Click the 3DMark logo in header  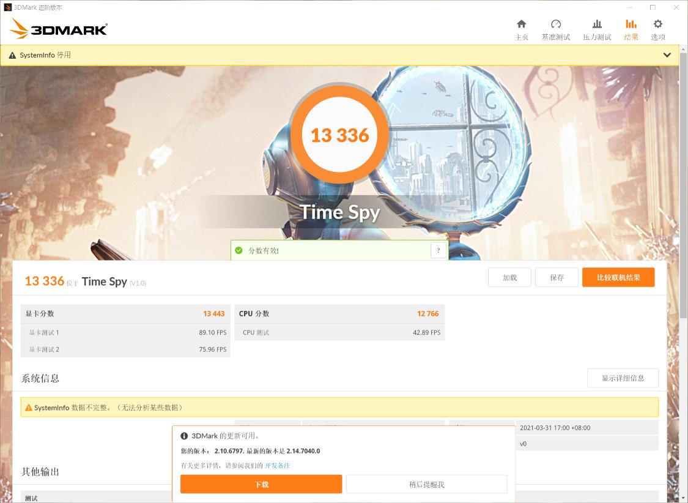[x=59, y=29]
